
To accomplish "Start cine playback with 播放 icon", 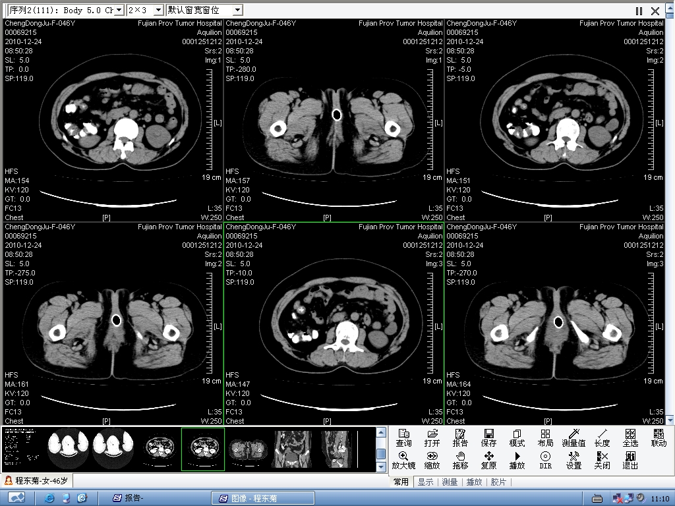I will (517, 461).
